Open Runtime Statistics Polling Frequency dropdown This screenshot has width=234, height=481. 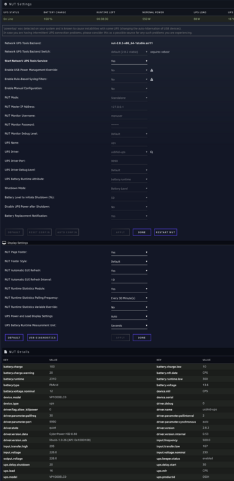(x=129, y=298)
